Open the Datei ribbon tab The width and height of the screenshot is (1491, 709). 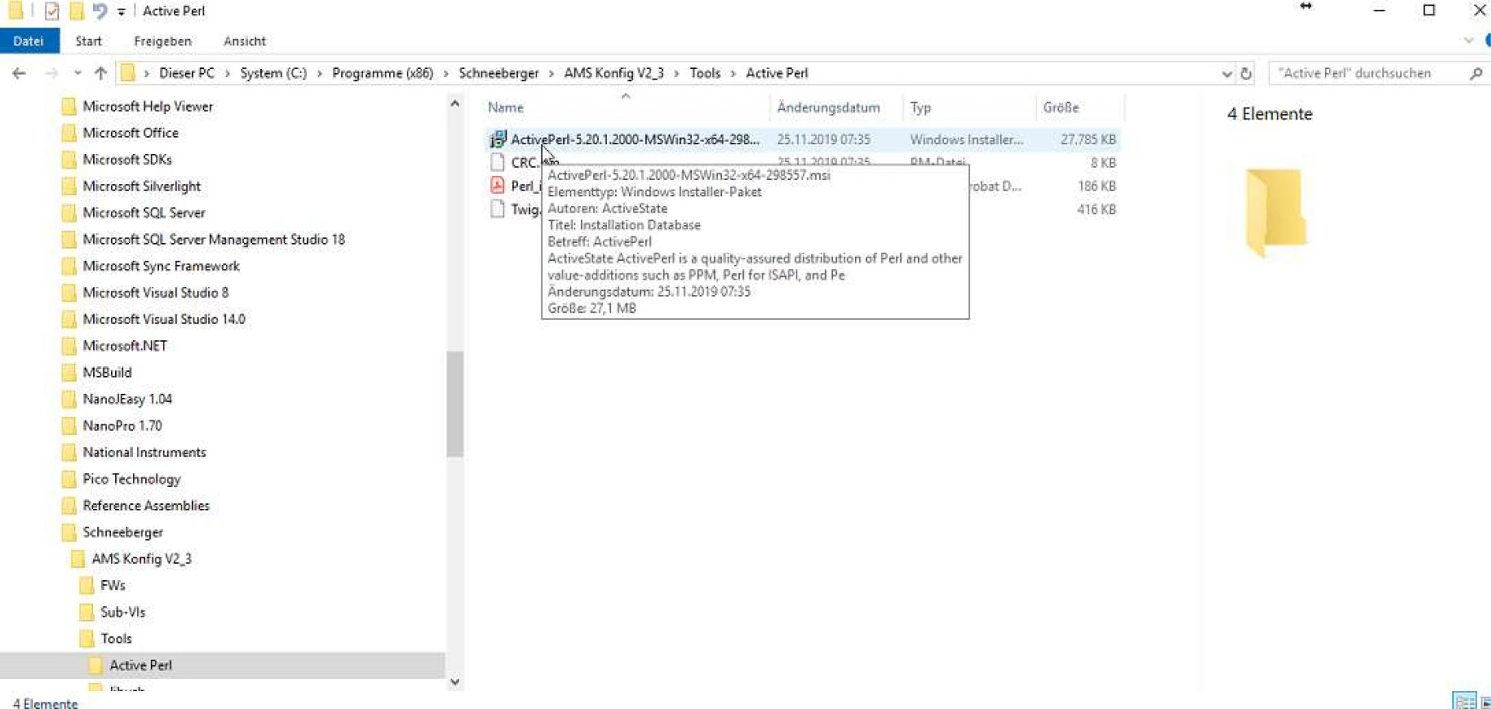[x=29, y=41]
